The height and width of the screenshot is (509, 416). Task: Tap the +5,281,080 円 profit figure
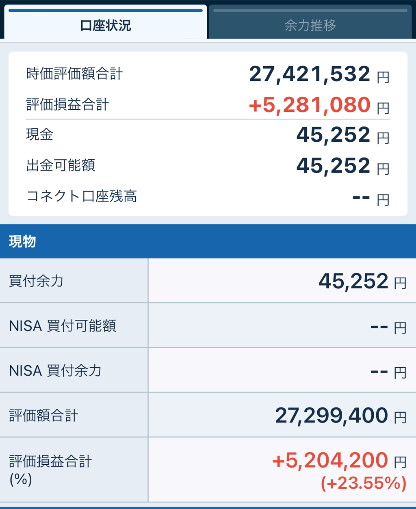[x=318, y=105]
